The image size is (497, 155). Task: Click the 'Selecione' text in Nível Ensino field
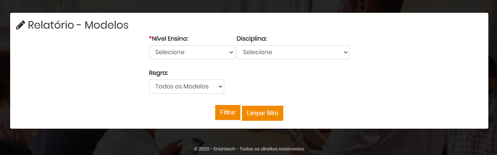[170, 52]
